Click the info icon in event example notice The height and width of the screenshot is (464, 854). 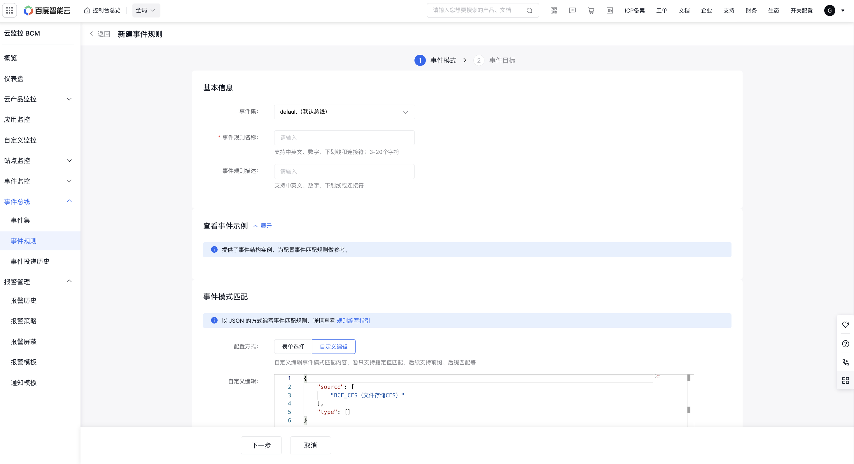214,249
